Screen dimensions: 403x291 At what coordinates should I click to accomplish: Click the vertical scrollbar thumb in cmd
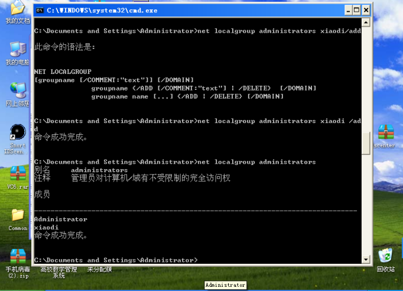tap(365, 143)
